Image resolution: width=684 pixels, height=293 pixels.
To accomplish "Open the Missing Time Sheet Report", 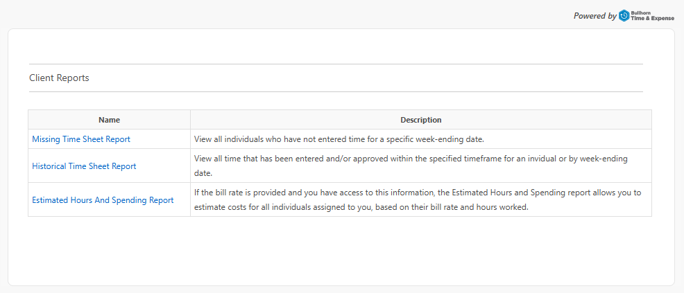I will click(81, 139).
